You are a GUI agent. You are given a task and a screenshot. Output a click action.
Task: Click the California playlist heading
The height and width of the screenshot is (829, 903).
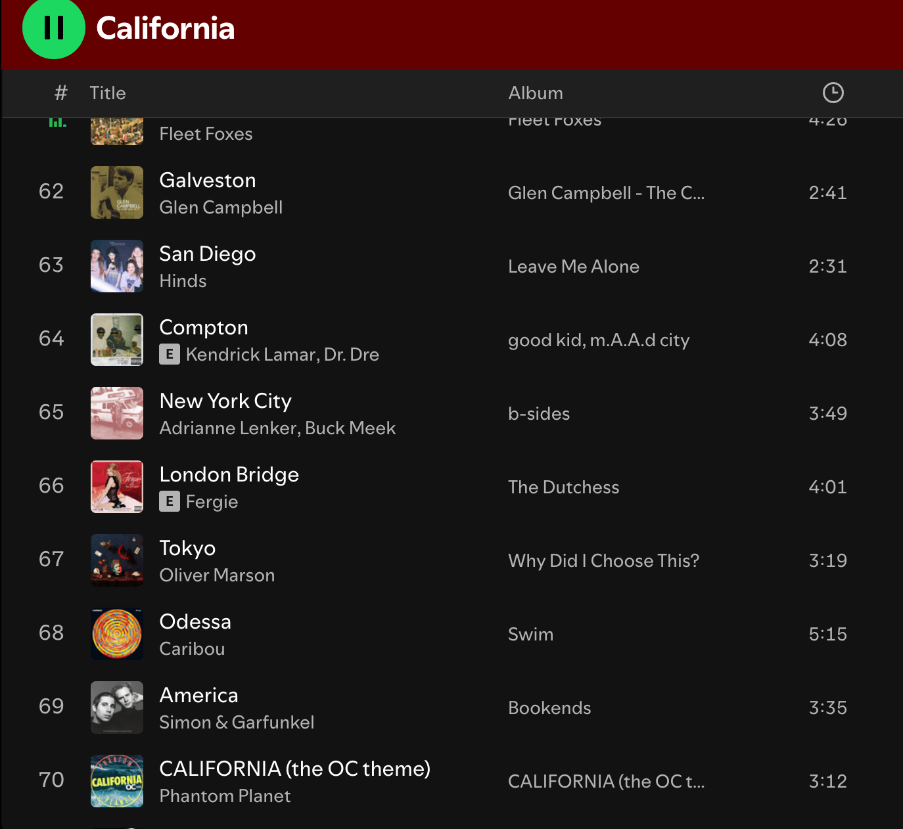166,28
